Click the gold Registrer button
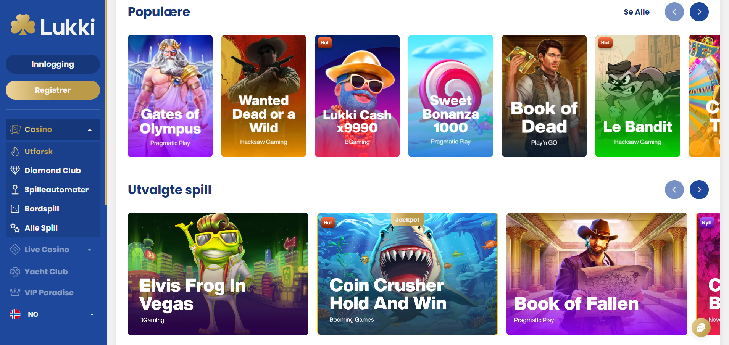Viewport: 729px width, 345px height. [x=53, y=90]
